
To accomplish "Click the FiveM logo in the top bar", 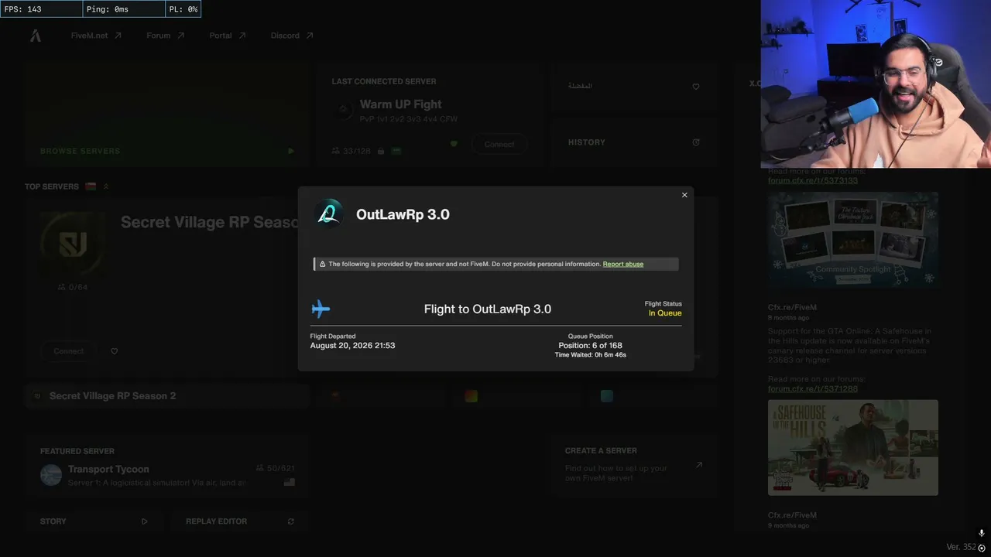I will (x=36, y=36).
